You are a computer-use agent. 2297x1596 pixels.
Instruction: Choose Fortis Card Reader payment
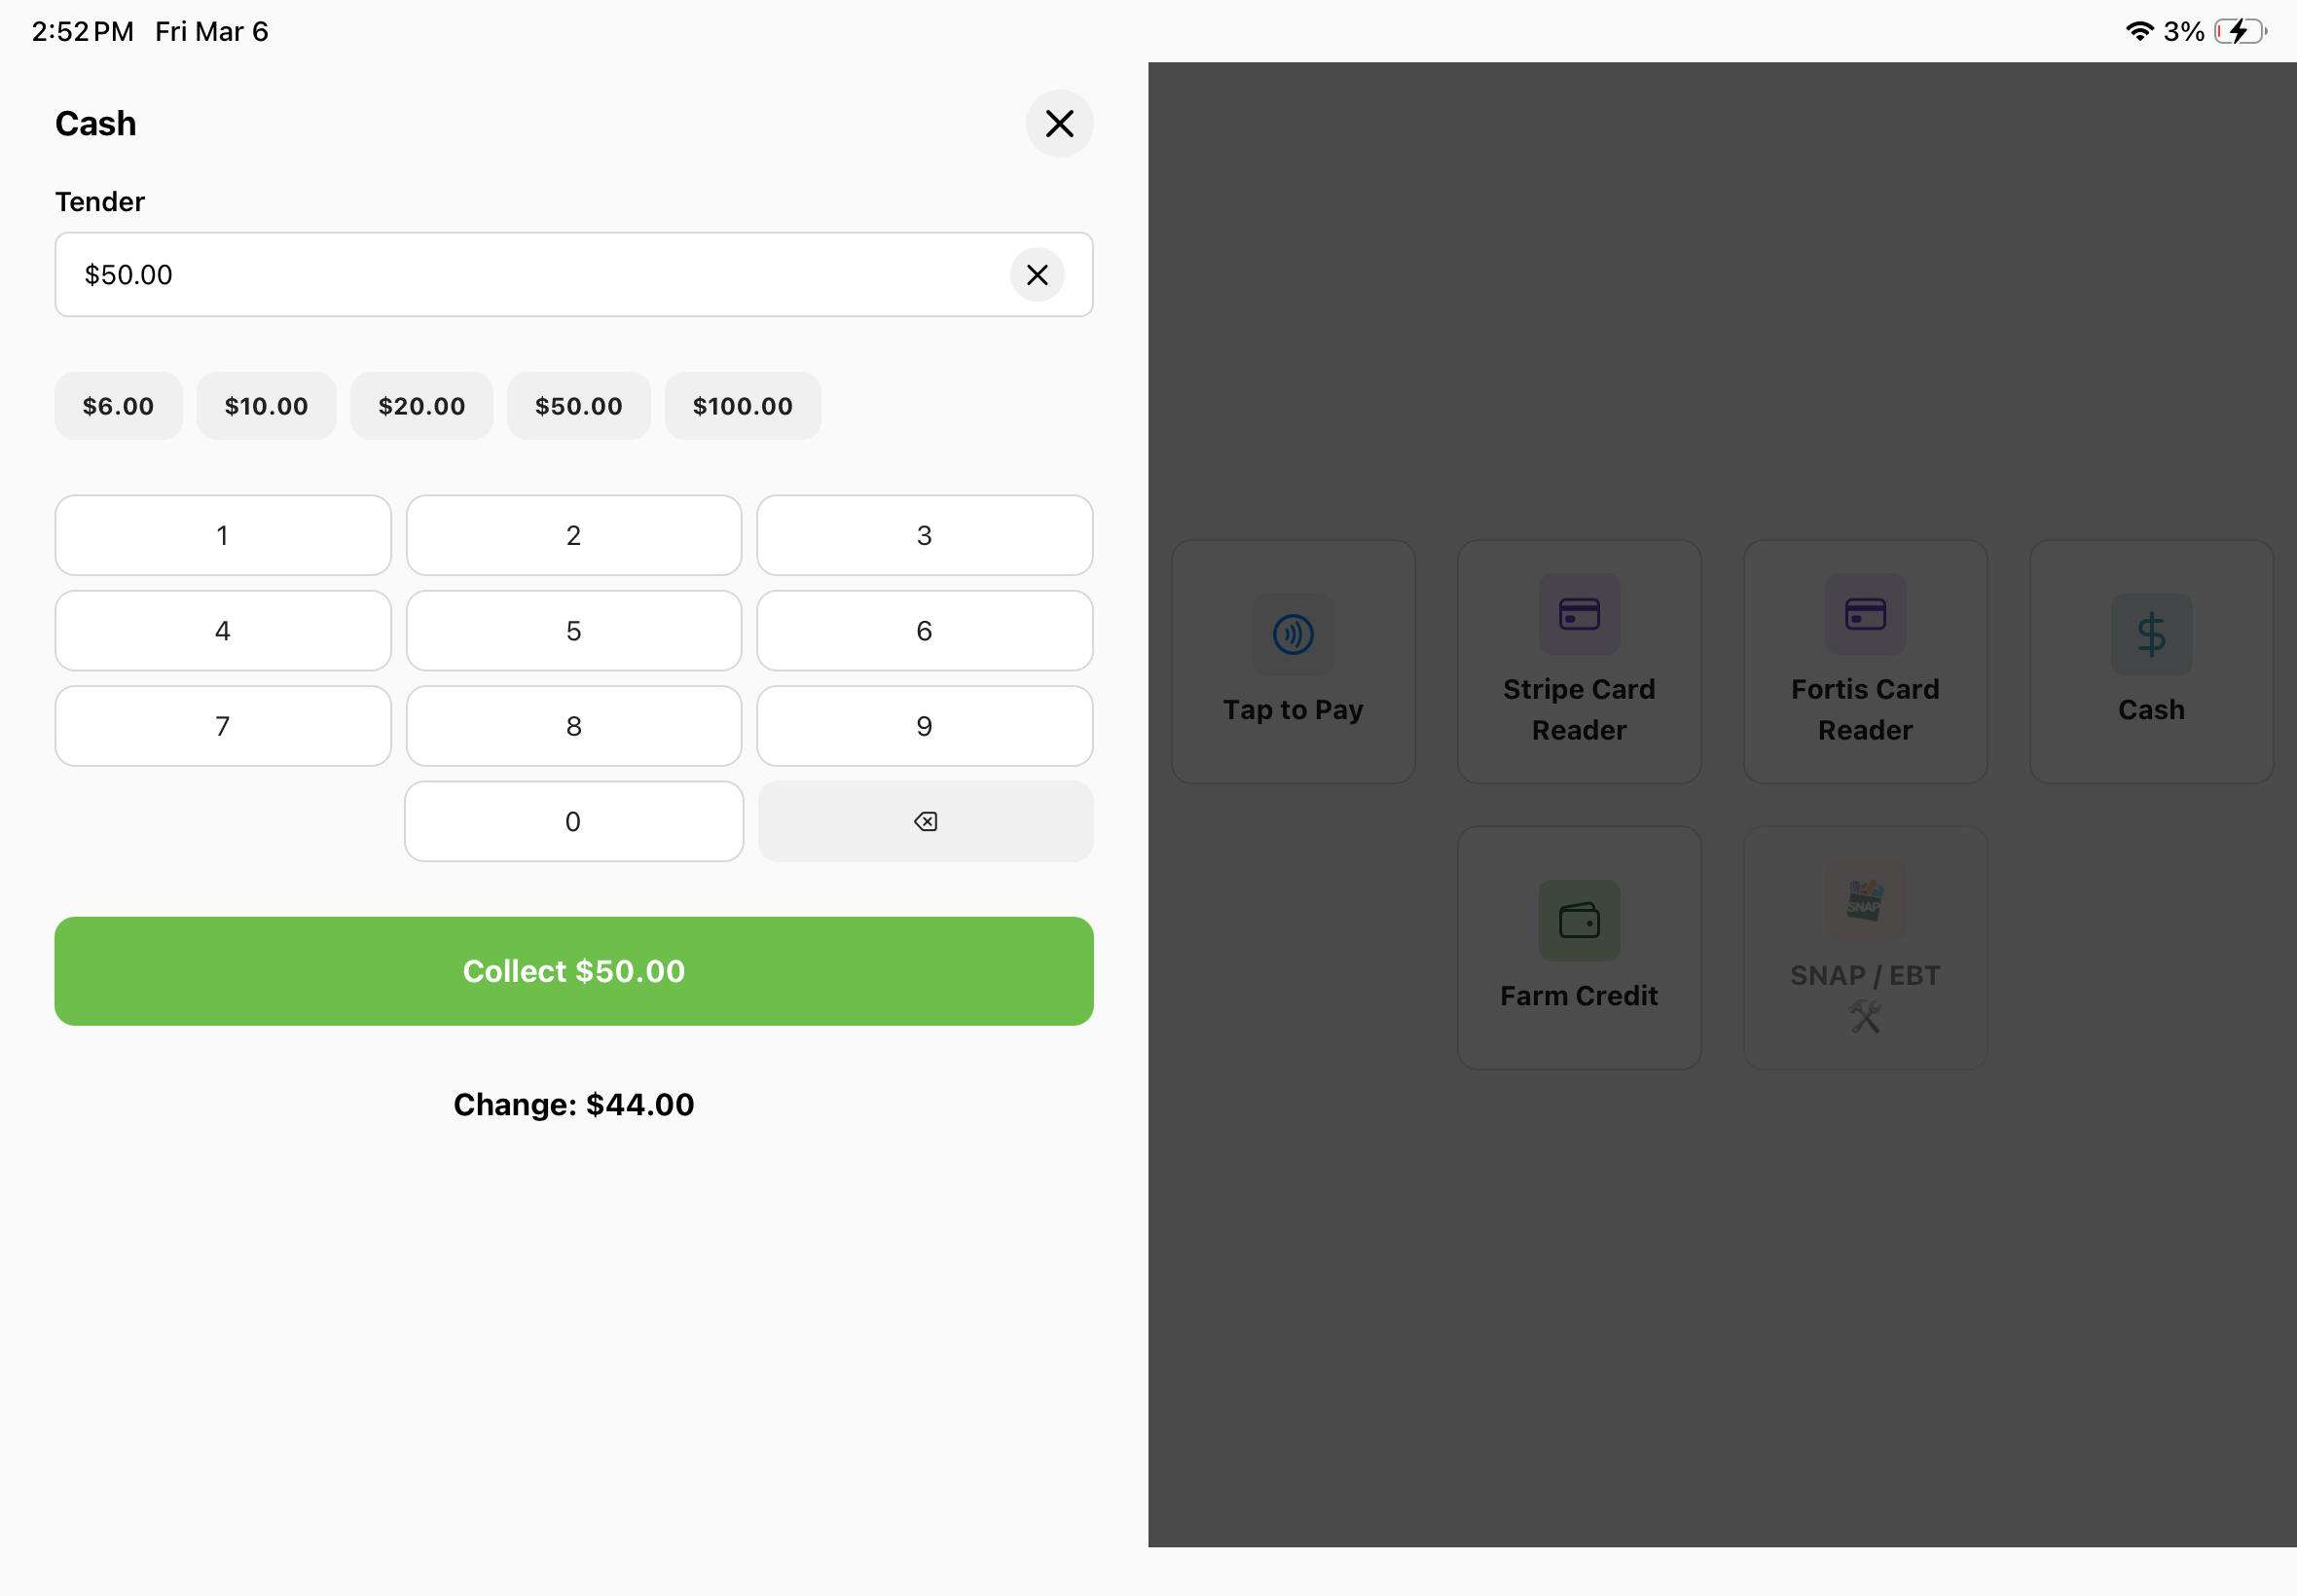click(x=1865, y=662)
